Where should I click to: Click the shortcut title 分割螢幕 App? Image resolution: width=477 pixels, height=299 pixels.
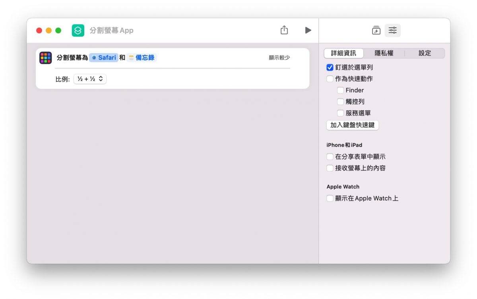[111, 31]
